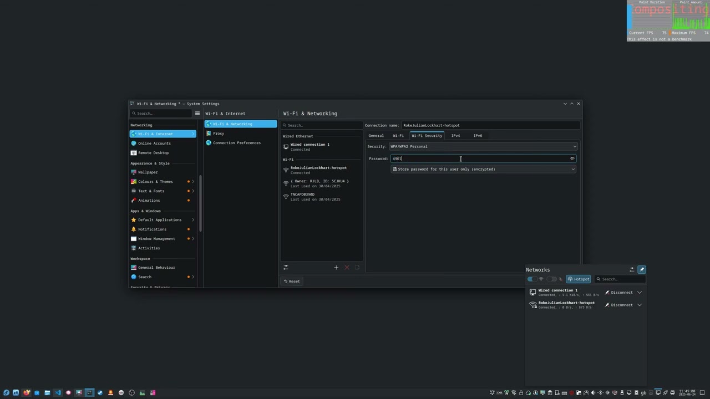Expand Window Management submenu arrow
Viewport: 710px width, 399px height.
(x=193, y=239)
